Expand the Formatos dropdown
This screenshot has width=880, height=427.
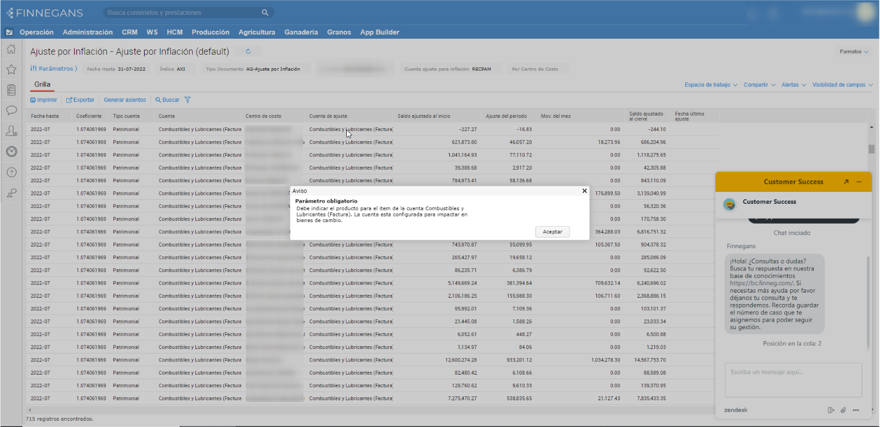(x=853, y=52)
